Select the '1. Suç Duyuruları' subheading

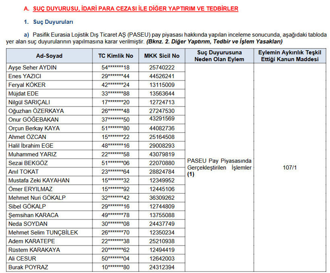point(49,22)
